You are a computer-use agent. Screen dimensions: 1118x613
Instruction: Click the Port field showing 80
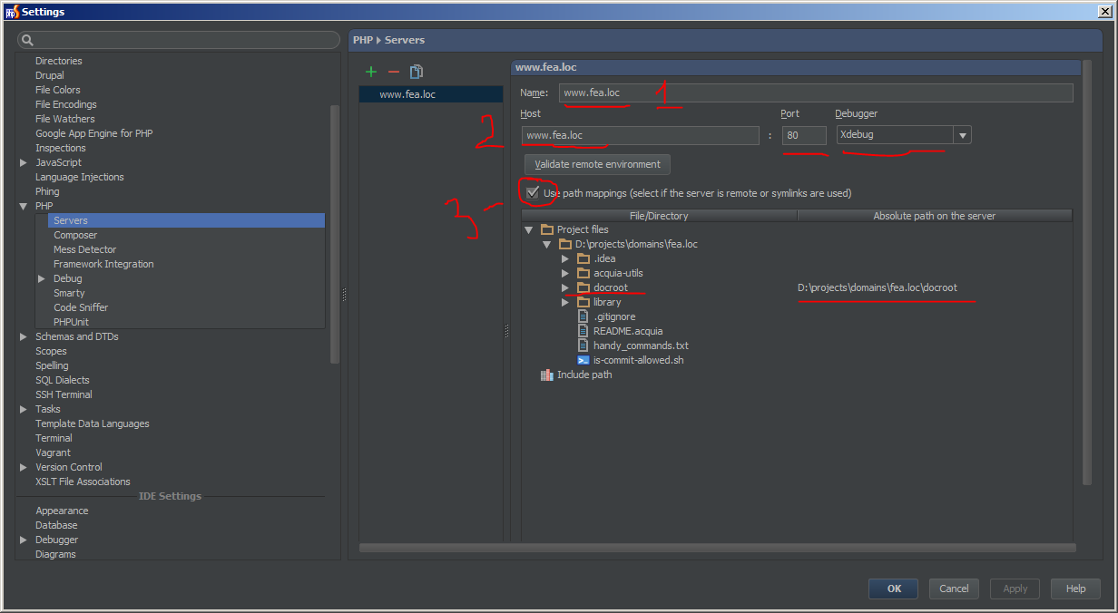point(804,135)
